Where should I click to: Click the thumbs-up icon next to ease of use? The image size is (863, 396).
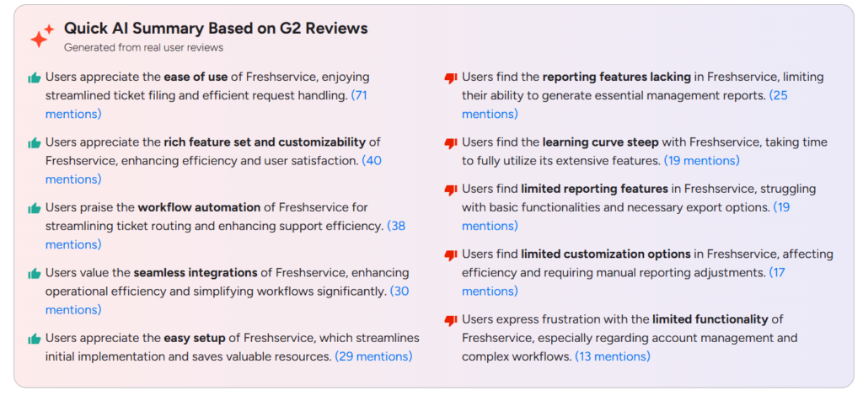35,78
